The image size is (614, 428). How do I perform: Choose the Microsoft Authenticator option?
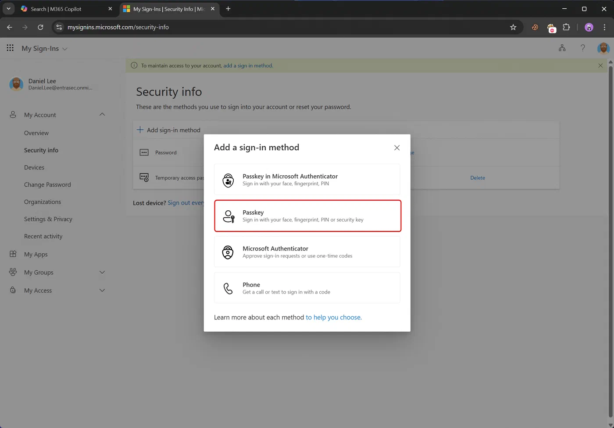click(307, 252)
